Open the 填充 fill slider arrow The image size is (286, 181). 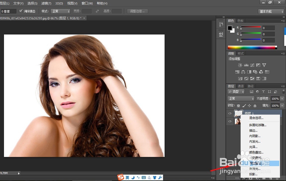(x=282, y=105)
